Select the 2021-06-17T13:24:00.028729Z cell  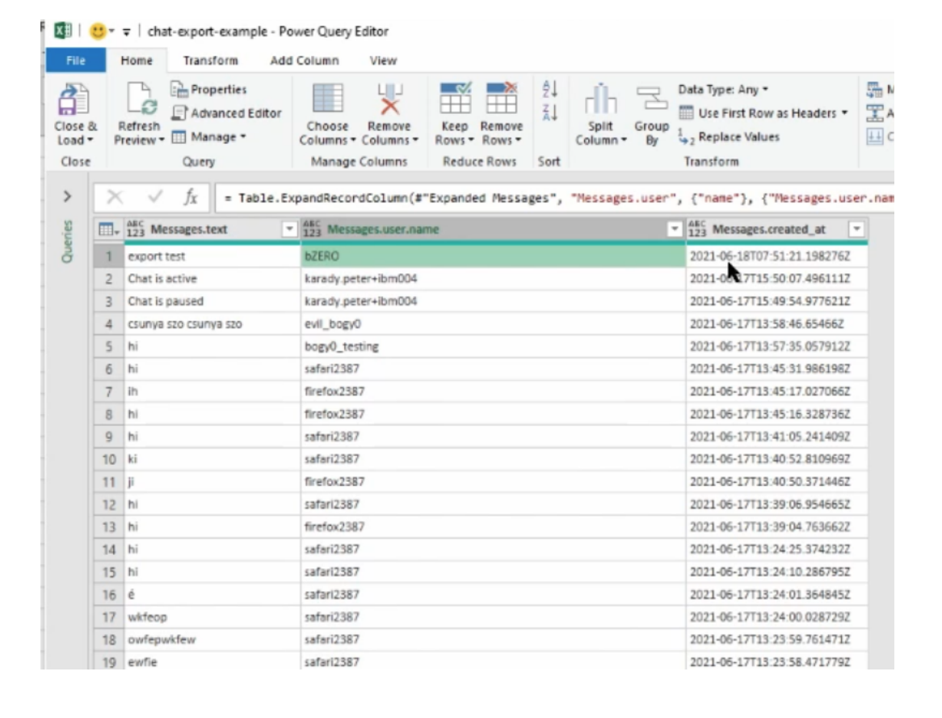pyautogui.click(x=777, y=617)
